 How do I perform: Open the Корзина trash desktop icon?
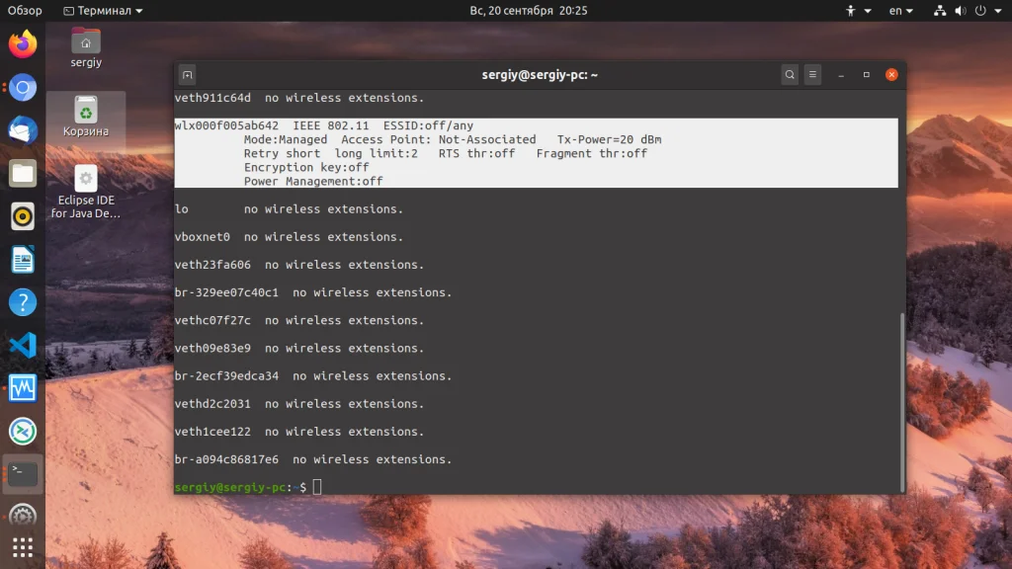point(86,117)
